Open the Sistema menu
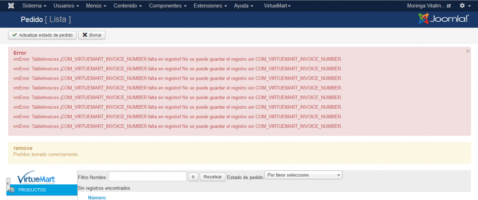The width and height of the screenshot is (478, 200). (34, 6)
